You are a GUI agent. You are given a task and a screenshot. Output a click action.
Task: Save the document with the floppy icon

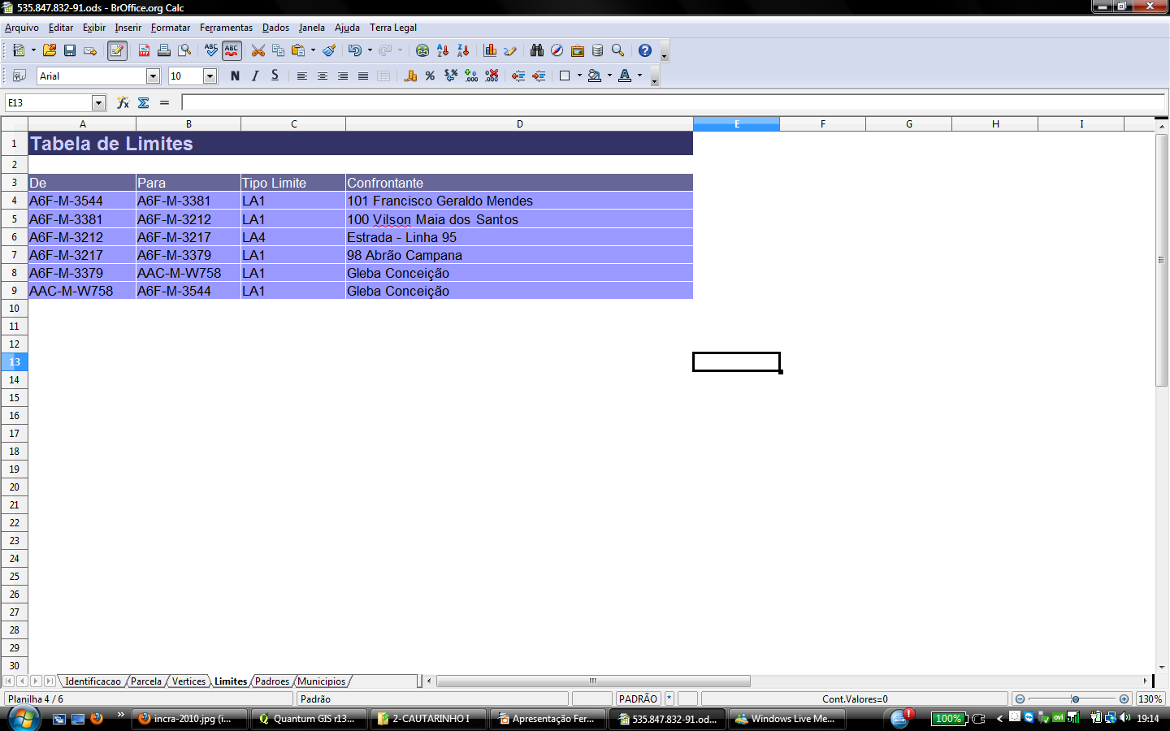pos(70,50)
